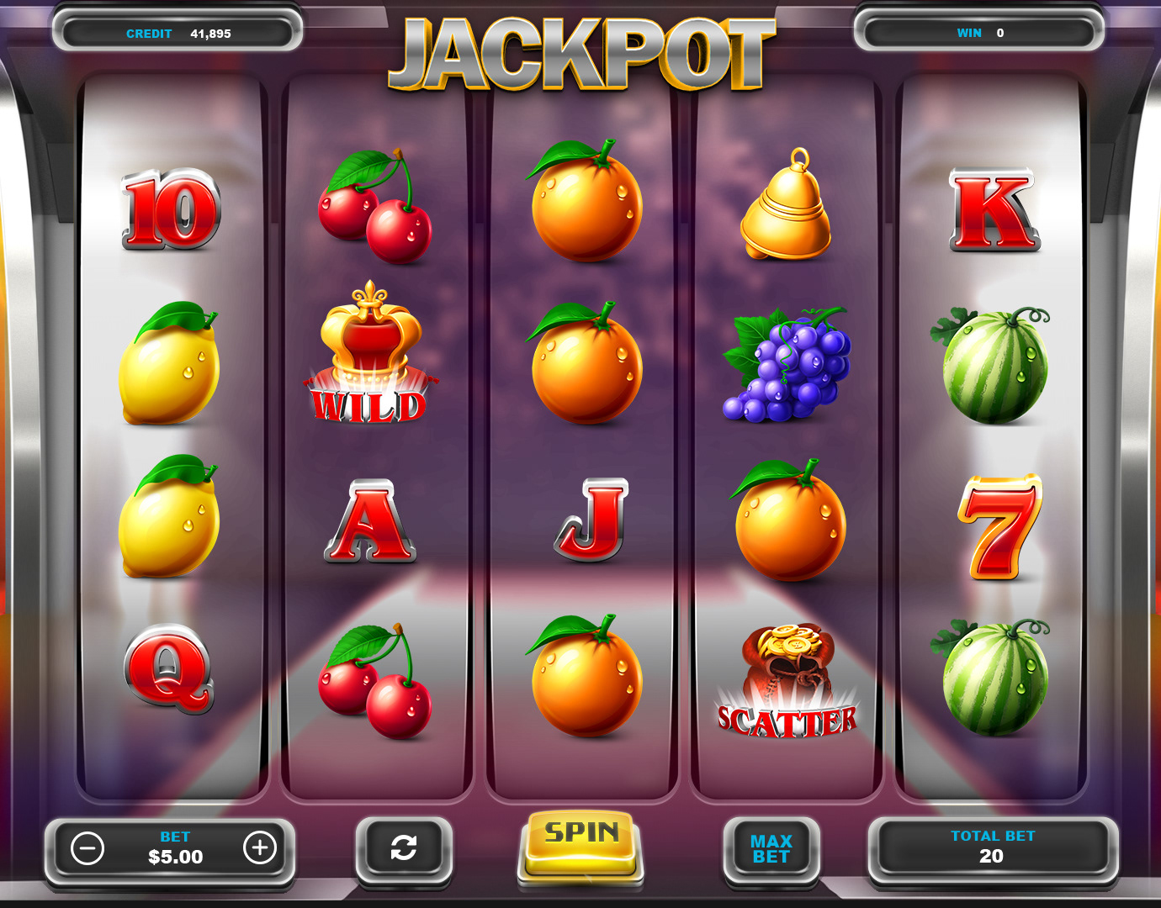Increase bet with the plus button
The width and height of the screenshot is (1161, 908).
pos(260,848)
